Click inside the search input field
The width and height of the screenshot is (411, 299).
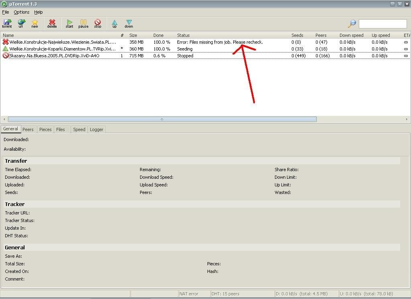point(383,24)
